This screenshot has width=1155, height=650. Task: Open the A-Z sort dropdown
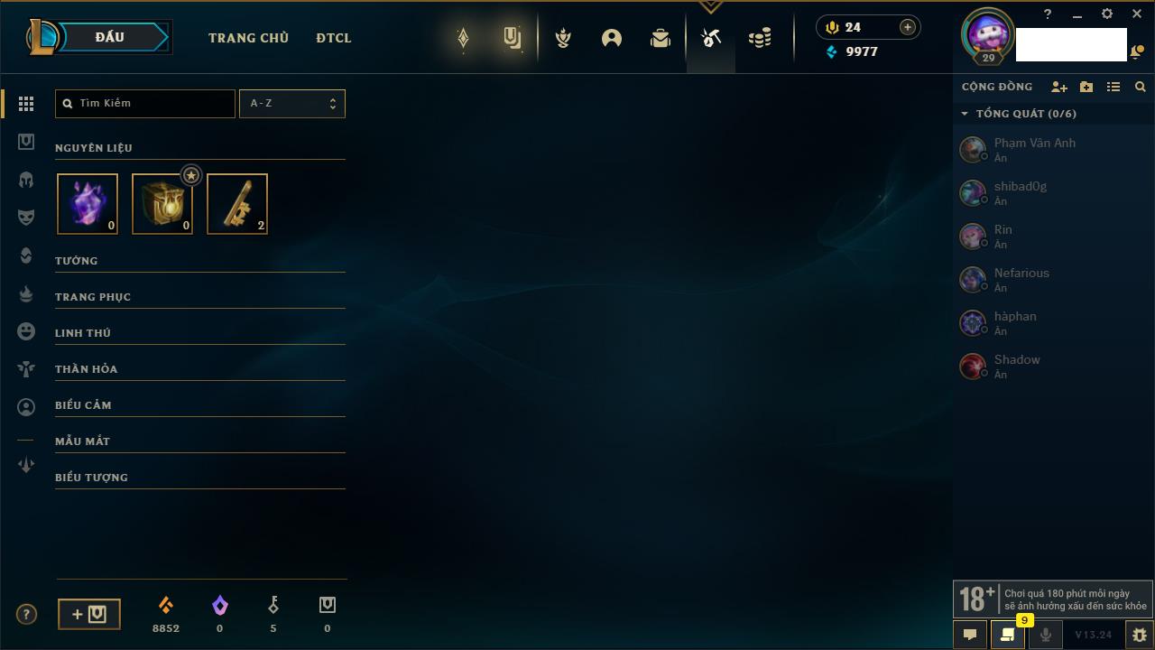coord(291,104)
